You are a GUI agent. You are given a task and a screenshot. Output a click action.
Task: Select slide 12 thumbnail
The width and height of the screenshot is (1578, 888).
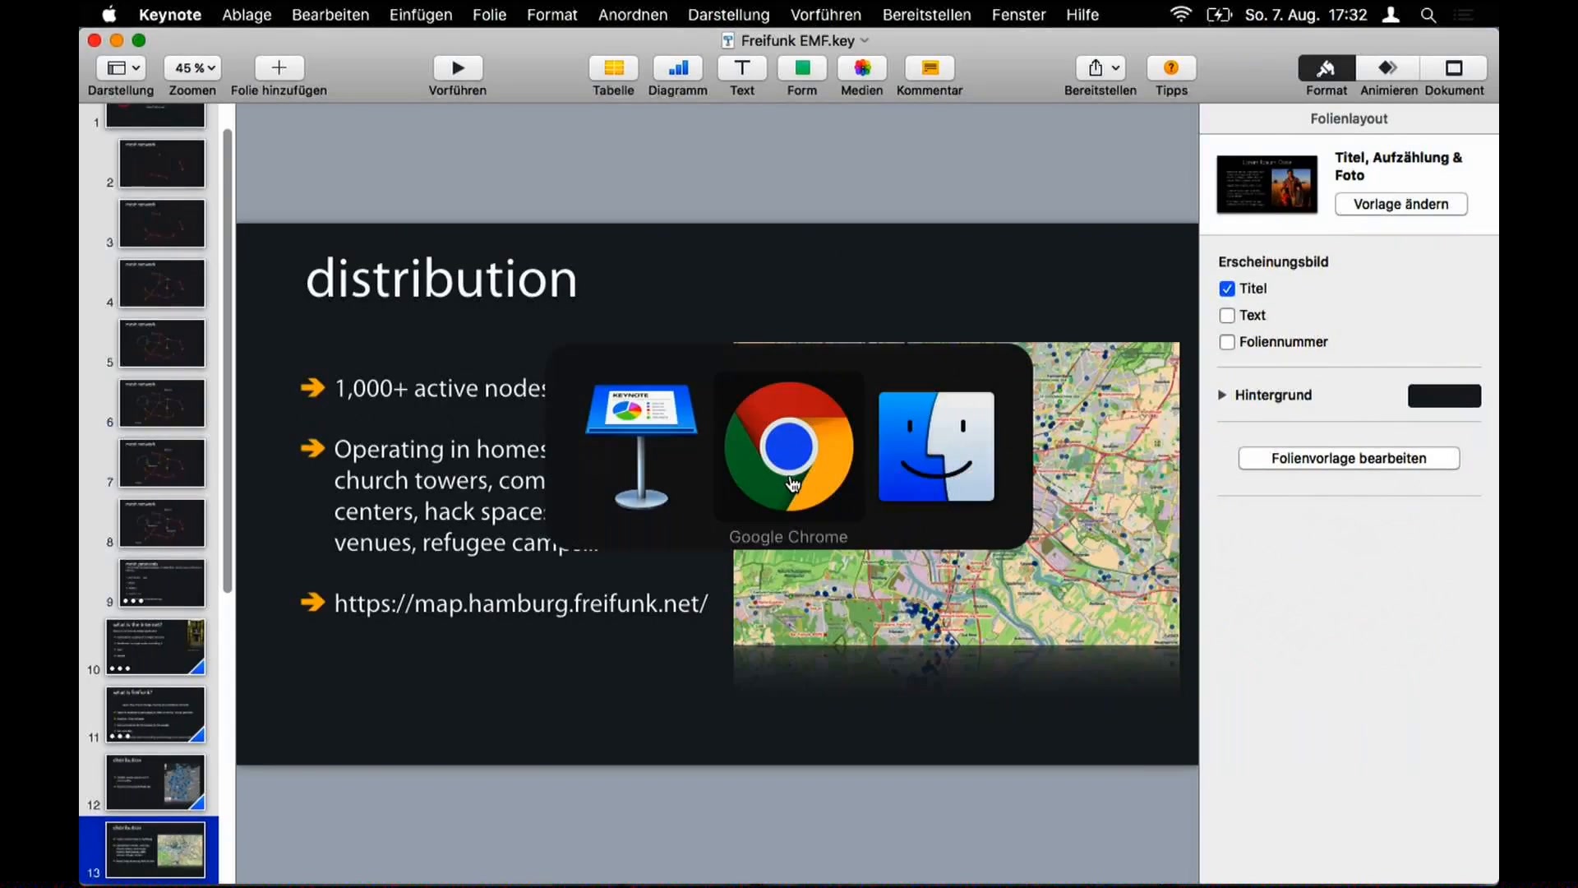pos(155,782)
